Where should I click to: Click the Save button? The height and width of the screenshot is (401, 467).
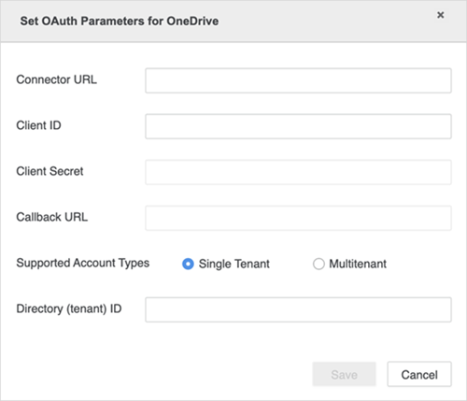point(344,374)
